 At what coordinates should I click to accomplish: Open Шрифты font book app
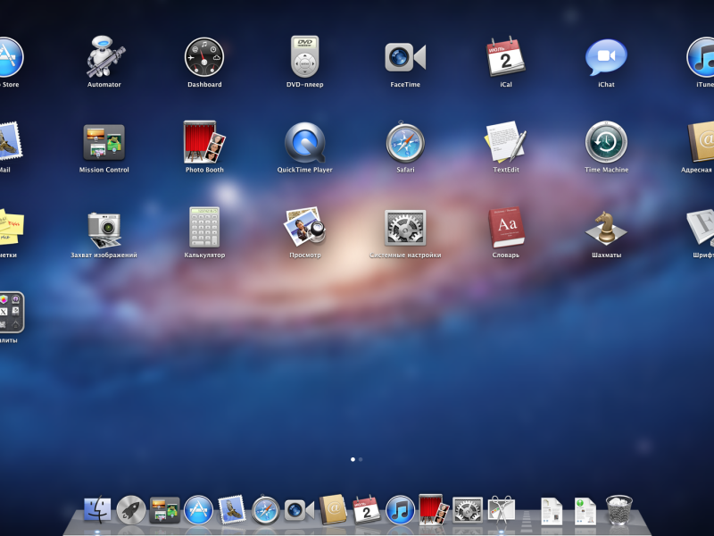[702, 227]
